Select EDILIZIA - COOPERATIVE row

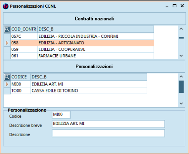pos(96,49)
